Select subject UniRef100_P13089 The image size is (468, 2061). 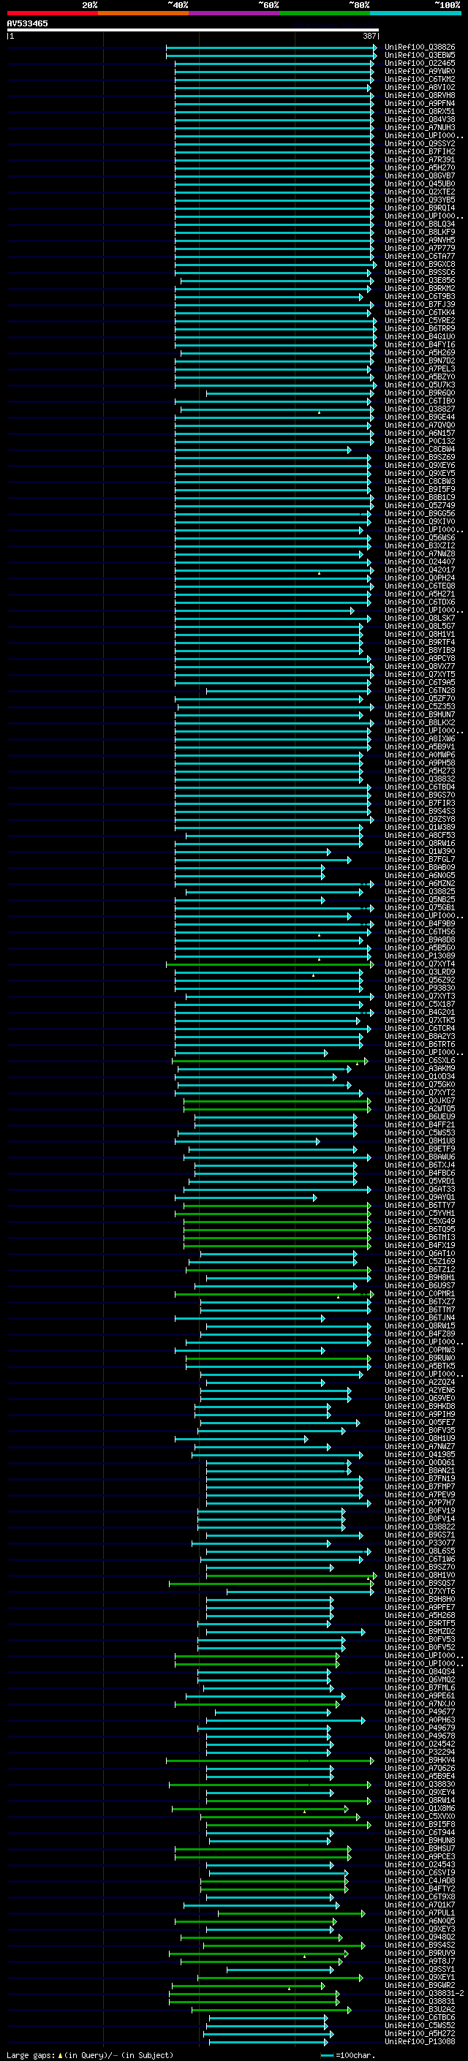click(x=419, y=956)
